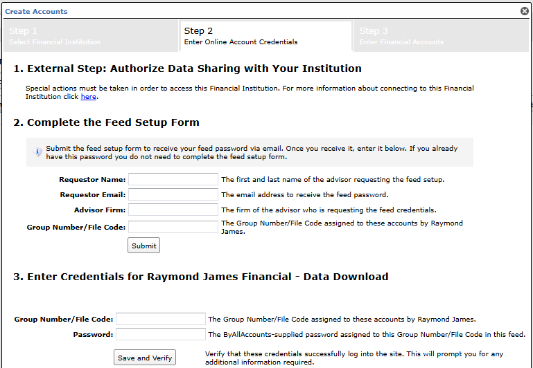Select Step 2 Enter Online Account Credentials tab
Screen dimensions: 533x368
tap(266, 36)
